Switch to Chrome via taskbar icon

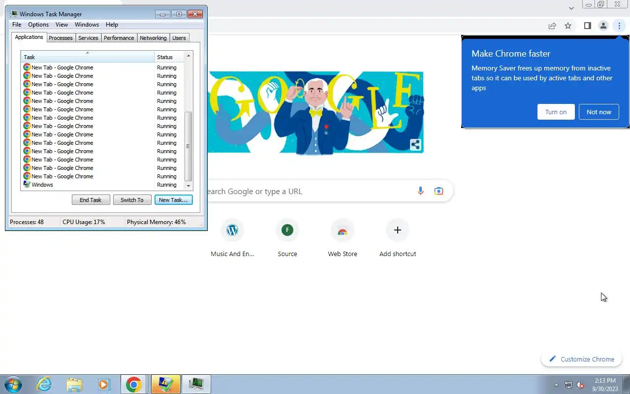134,384
